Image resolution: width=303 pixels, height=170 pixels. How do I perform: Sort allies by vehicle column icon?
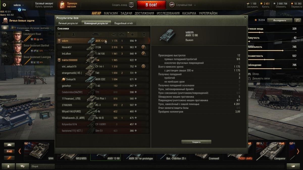tap(96, 34)
